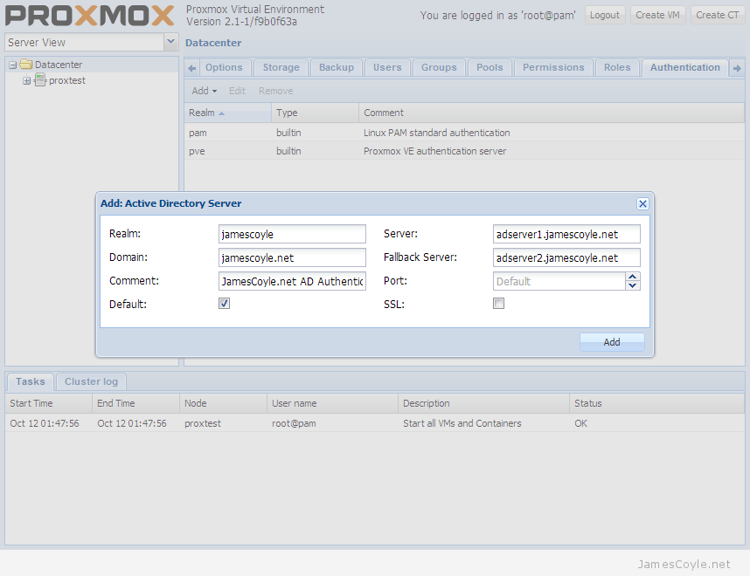This screenshot has width=750, height=576.
Task: Switch to the Options tab
Action: pyautogui.click(x=224, y=67)
